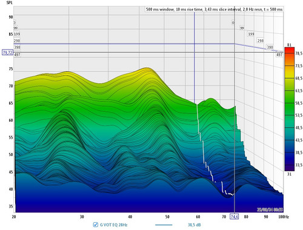The image size is (303, 230).
Task: Click the 398 time label on right depth axis
Action: click(270, 47)
